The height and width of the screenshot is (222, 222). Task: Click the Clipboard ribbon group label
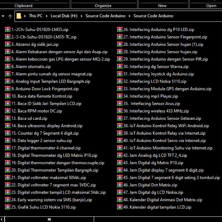coord(23,6)
